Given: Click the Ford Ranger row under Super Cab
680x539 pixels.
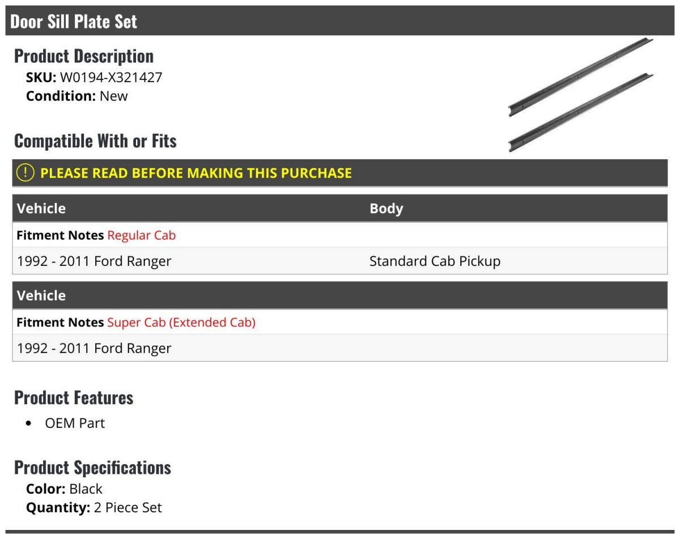Looking at the screenshot, I should coord(340,348).
